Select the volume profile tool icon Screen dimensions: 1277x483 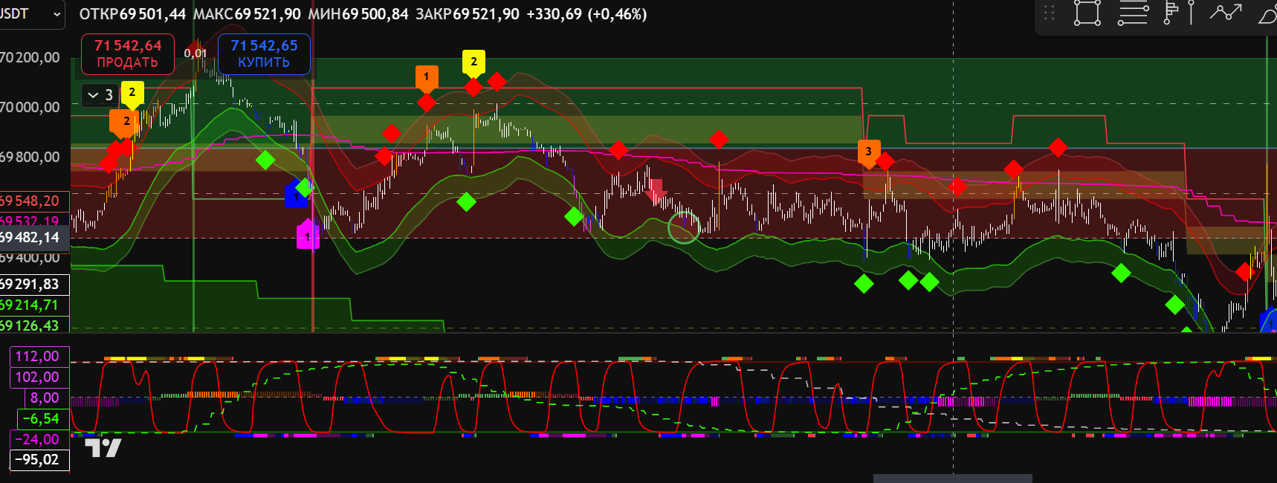click(x=1171, y=13)
